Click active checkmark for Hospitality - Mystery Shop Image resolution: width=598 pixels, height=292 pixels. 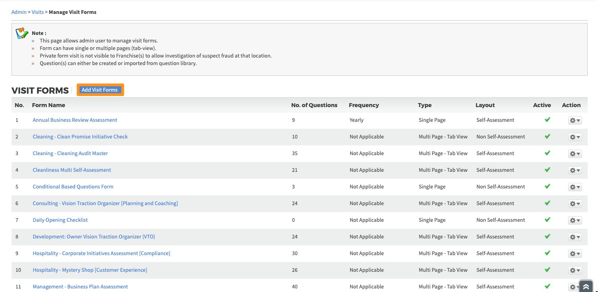pyautogui.click(x=548, y=269)
